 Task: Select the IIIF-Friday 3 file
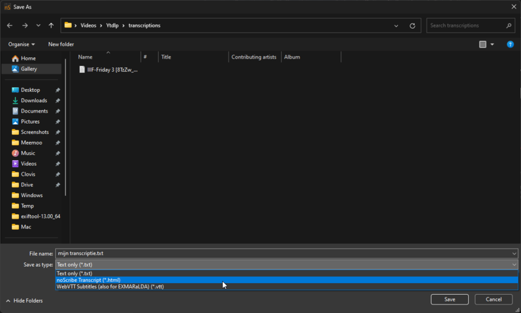112,69
